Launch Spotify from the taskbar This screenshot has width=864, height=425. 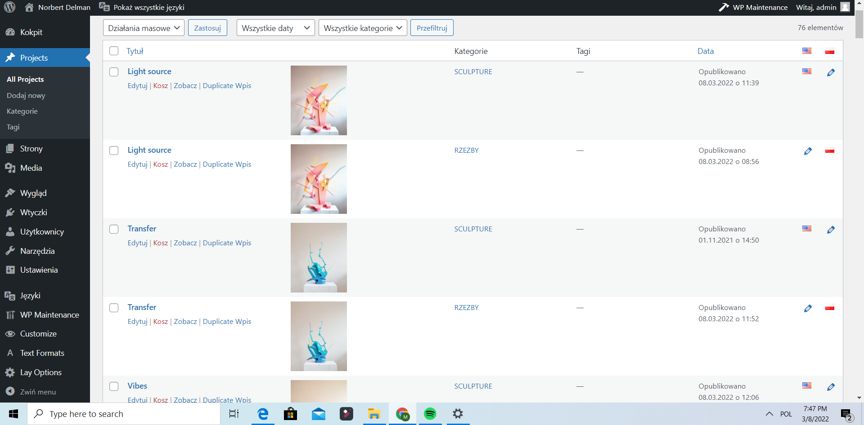[430, 414]
